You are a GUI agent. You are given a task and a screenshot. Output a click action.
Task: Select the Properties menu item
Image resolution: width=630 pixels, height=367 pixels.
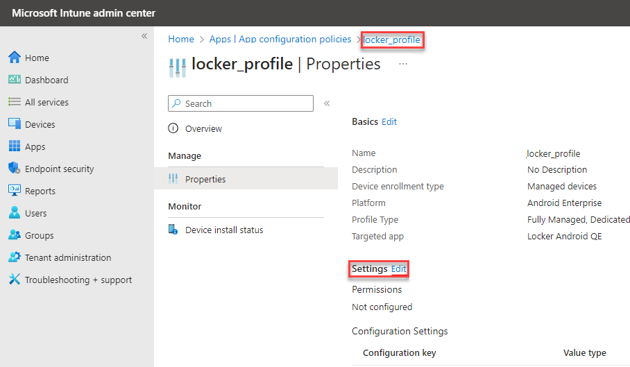246,179
